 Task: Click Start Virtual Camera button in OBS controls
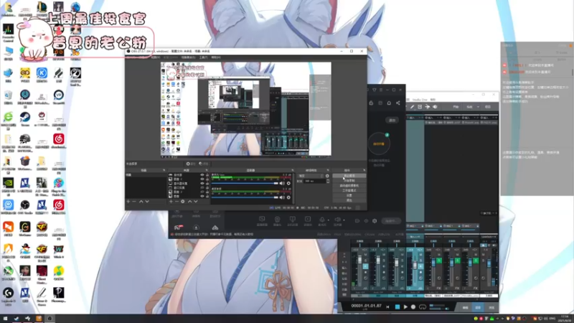tap(349, 186)
